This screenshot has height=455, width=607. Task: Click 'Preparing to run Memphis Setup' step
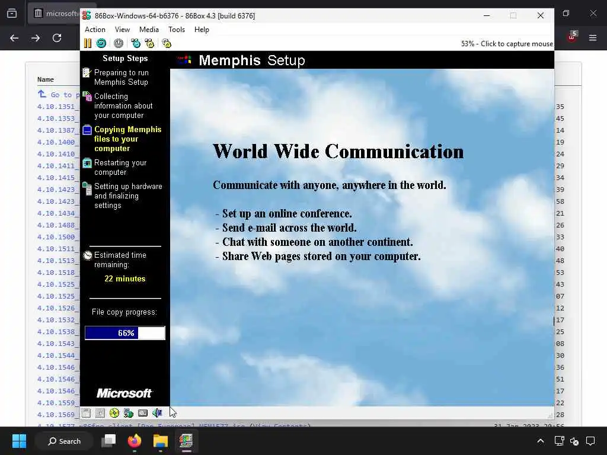point(121,78)
